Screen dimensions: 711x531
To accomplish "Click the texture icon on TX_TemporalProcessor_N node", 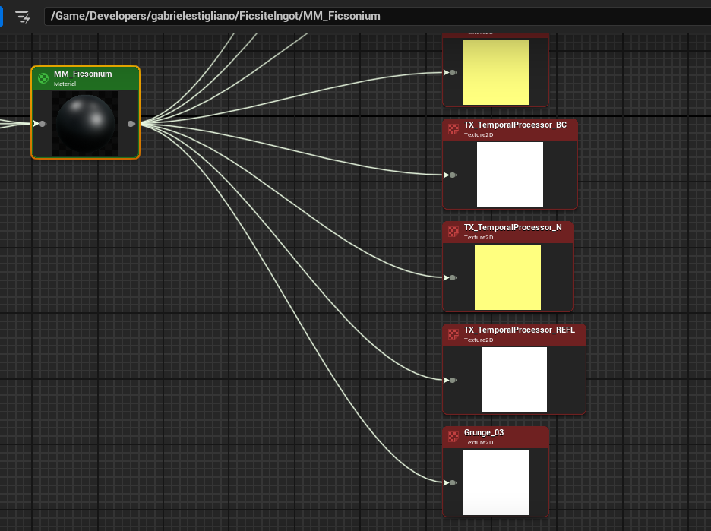I will pos(453,232).
